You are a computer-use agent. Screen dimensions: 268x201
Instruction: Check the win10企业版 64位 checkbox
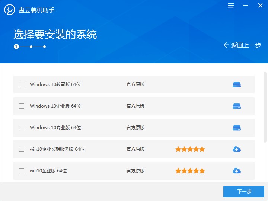point(22,171)
